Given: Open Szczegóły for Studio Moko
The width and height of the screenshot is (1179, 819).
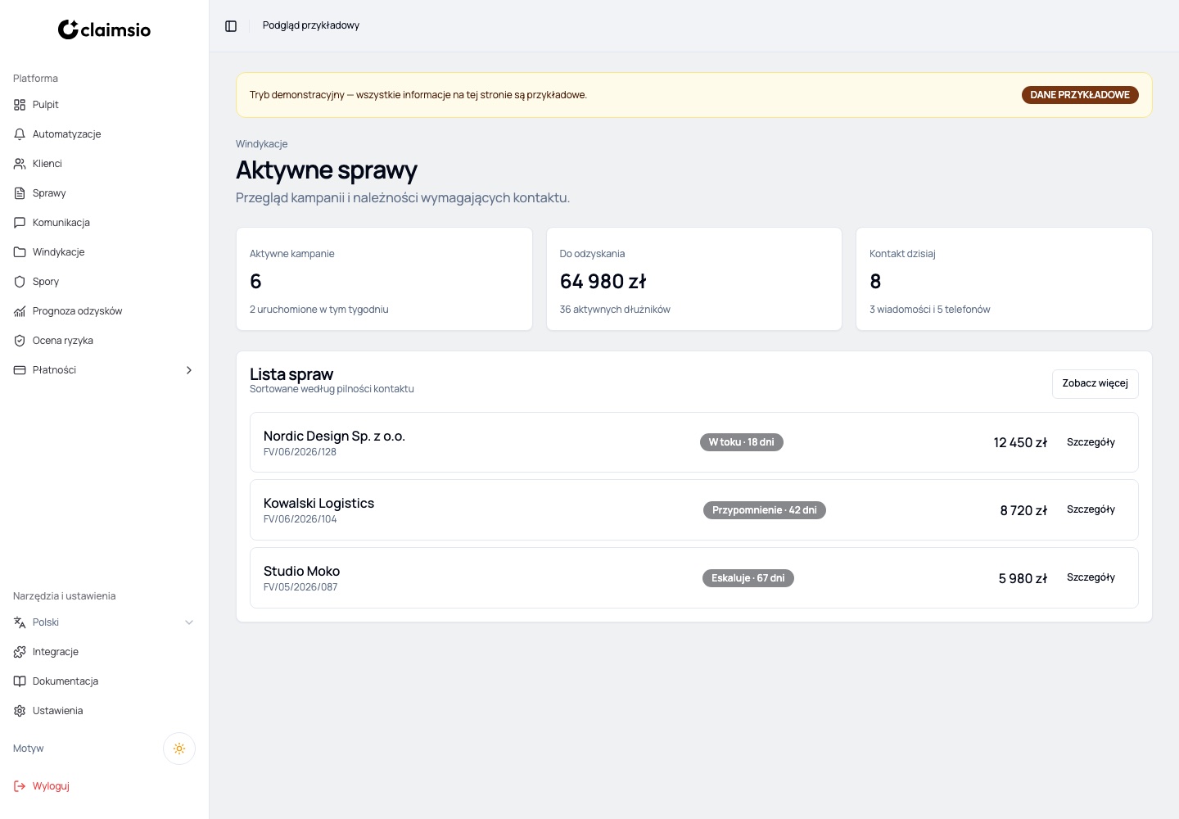Looking at the screenshot, I should click(1091, 577).
